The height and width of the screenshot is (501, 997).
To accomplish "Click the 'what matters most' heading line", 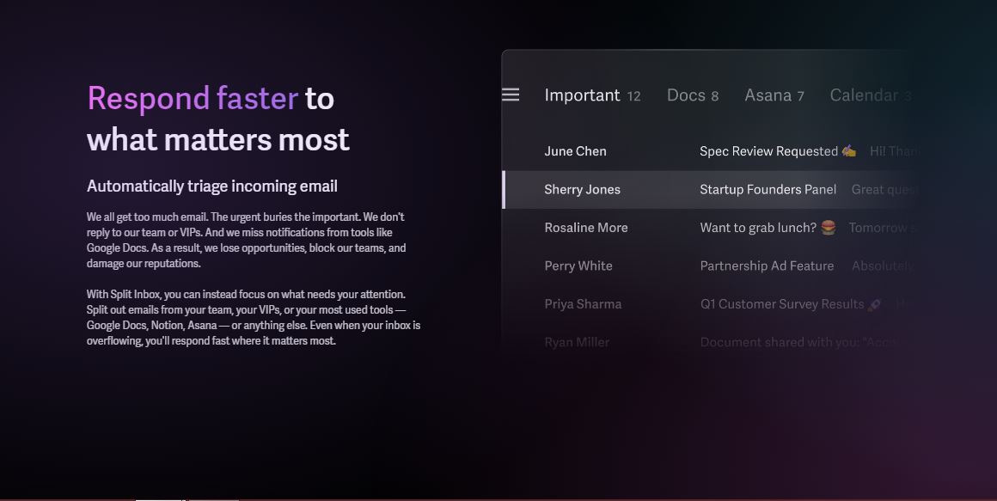I will click(218, 140).
